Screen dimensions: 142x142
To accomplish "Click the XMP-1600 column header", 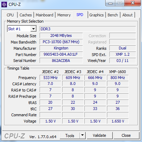I will (117, 72).
